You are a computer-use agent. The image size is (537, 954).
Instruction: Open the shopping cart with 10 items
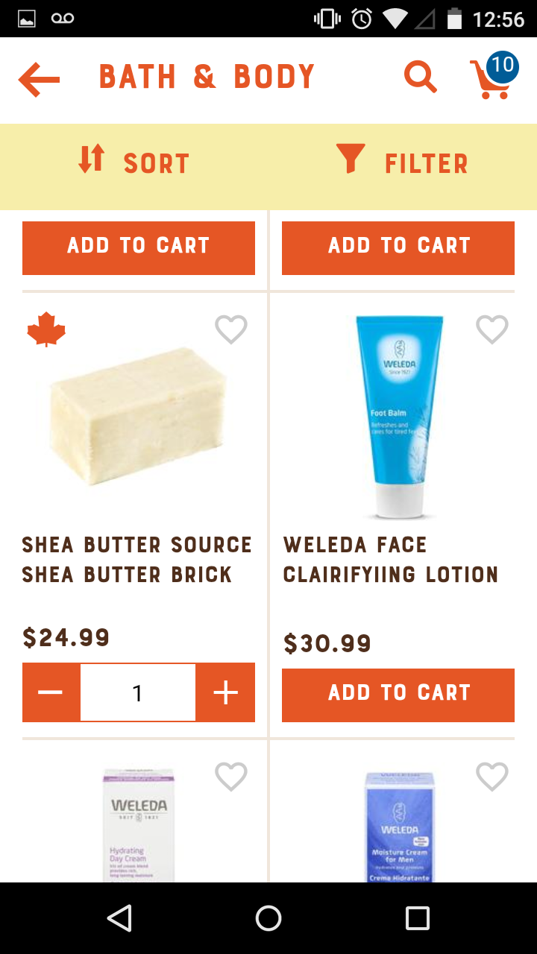tap(492, 77)
